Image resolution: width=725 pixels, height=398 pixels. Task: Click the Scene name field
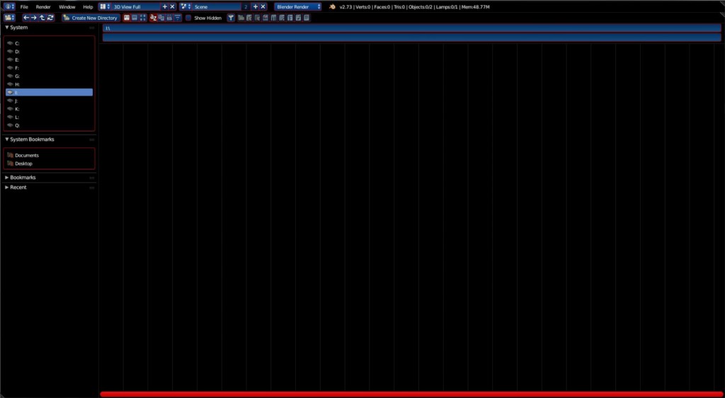coord(217,6)
